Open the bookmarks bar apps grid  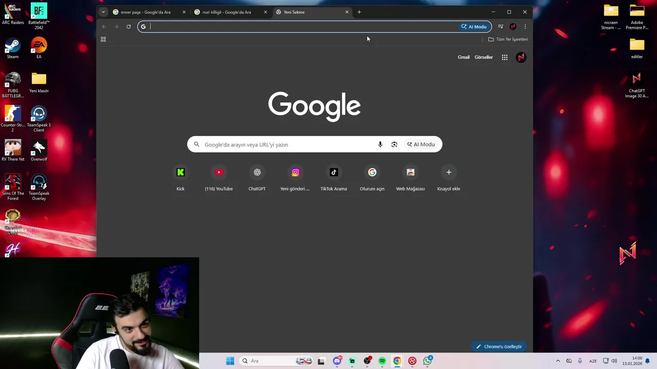coord(103,39)
